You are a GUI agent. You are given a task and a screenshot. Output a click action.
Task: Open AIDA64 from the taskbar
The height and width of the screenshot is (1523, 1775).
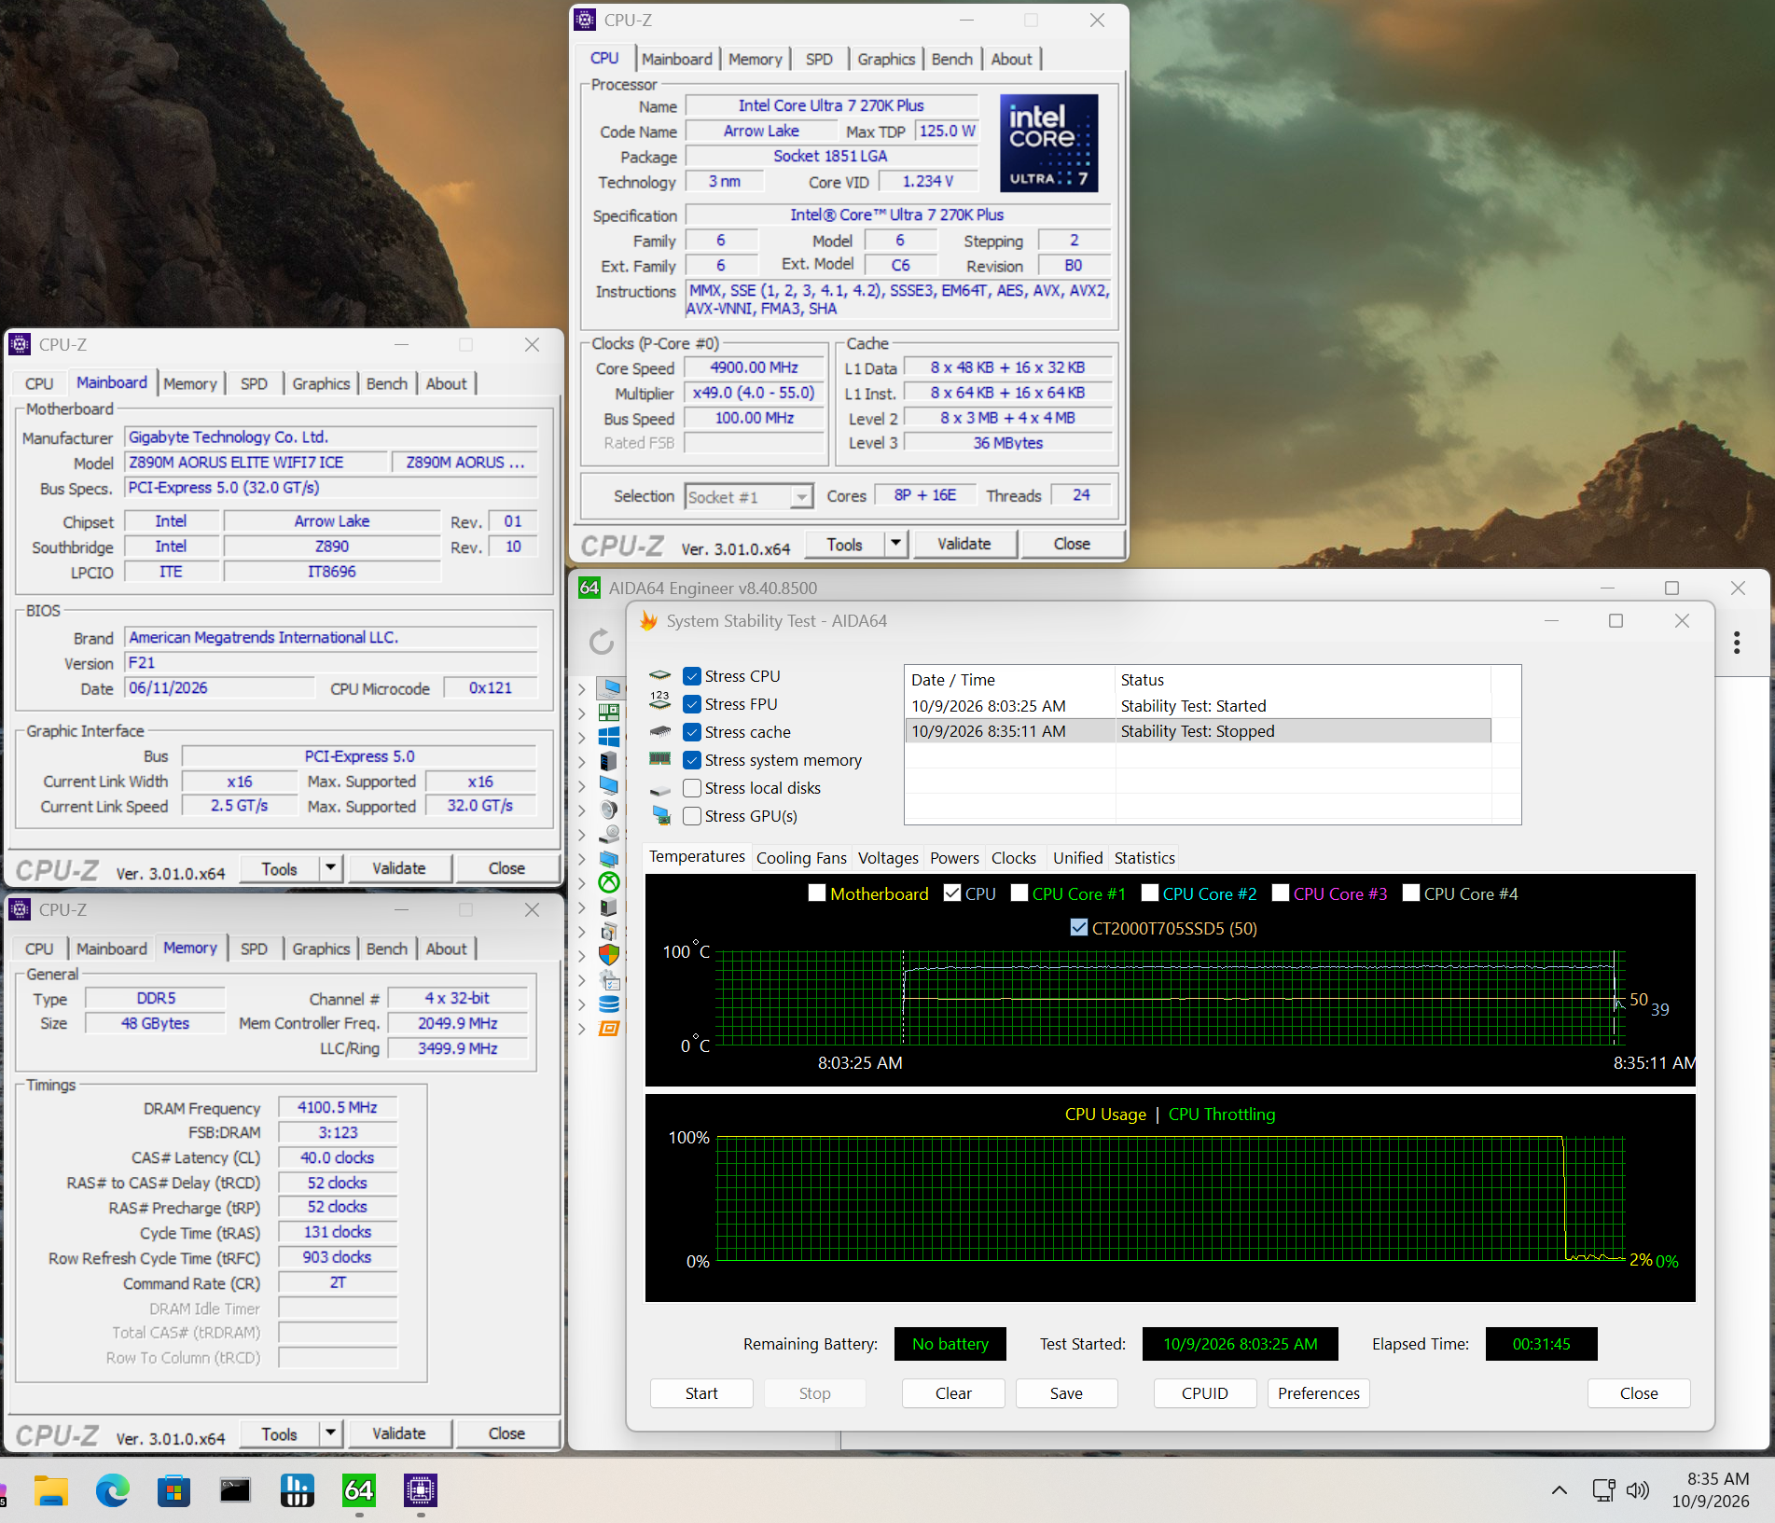tap(359, 1490)
